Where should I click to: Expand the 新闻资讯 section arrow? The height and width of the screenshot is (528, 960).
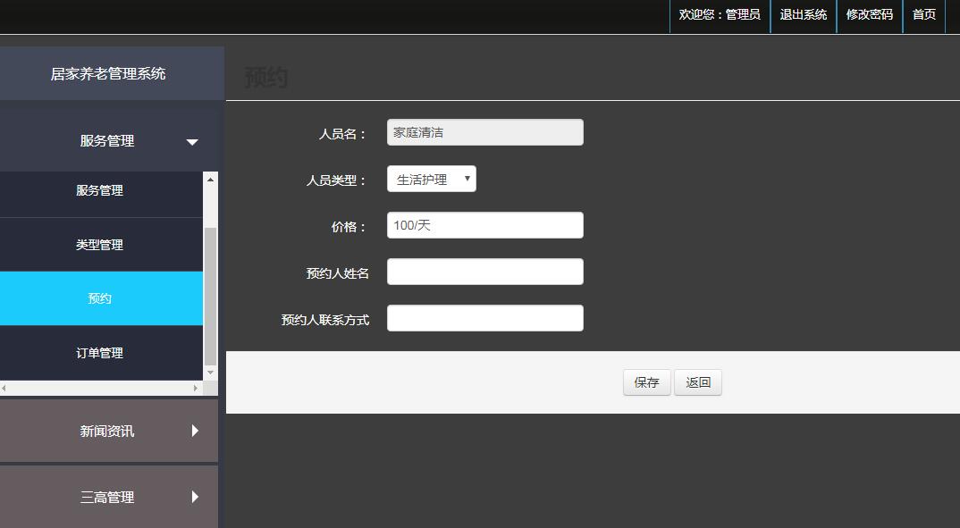tap(195, 431)
